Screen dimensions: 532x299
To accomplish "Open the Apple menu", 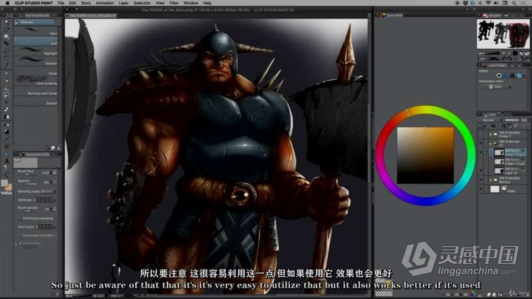I will 7,3.
